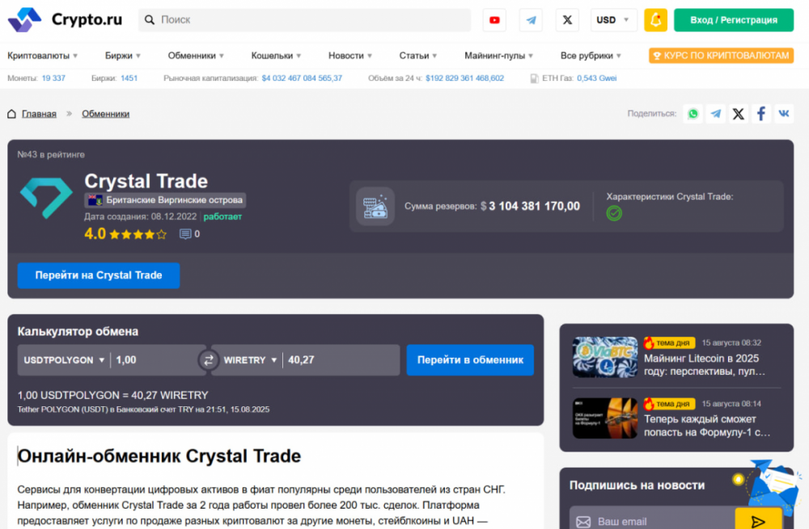
Task: Click Перейти на Crystal Trade button
Action: (x=99, y=275)
